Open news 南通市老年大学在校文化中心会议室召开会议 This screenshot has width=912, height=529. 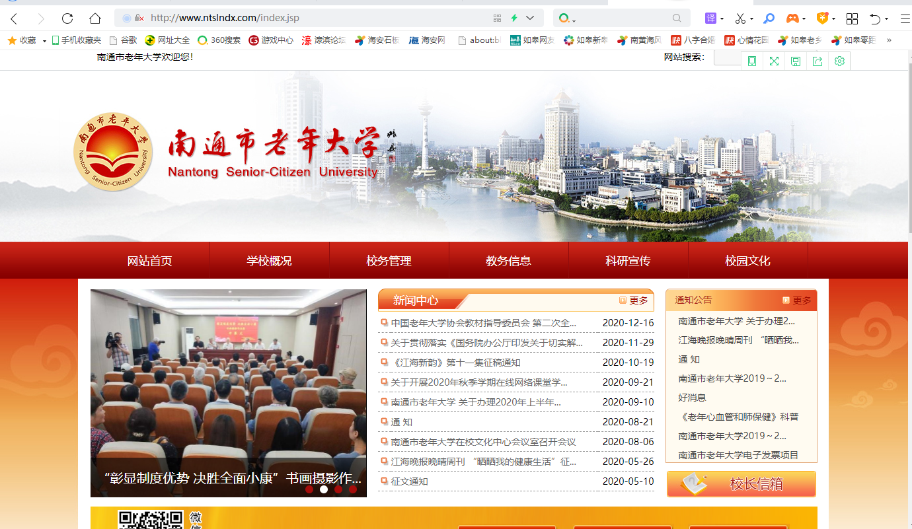pos(483,442)
